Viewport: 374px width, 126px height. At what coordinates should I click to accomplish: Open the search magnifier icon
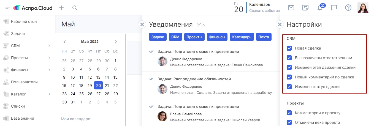[75, 8]
